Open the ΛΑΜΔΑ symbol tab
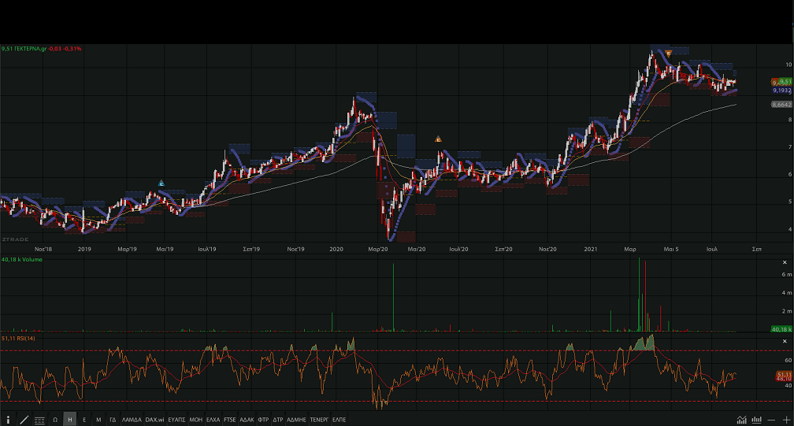The height and width of the screenshot is (426, 794). point(131,420)
